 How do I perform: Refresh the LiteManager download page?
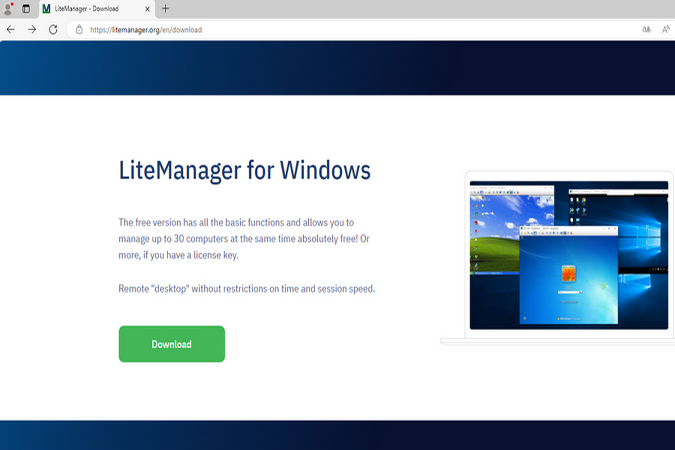[53, 30]
